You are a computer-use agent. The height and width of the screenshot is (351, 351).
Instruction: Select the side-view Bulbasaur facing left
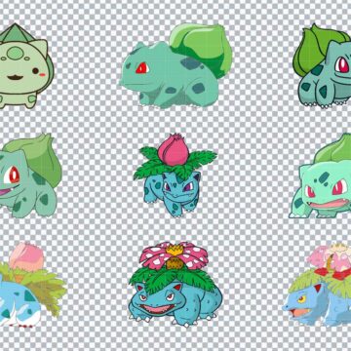pyautogui.click(x=175, y=65)
